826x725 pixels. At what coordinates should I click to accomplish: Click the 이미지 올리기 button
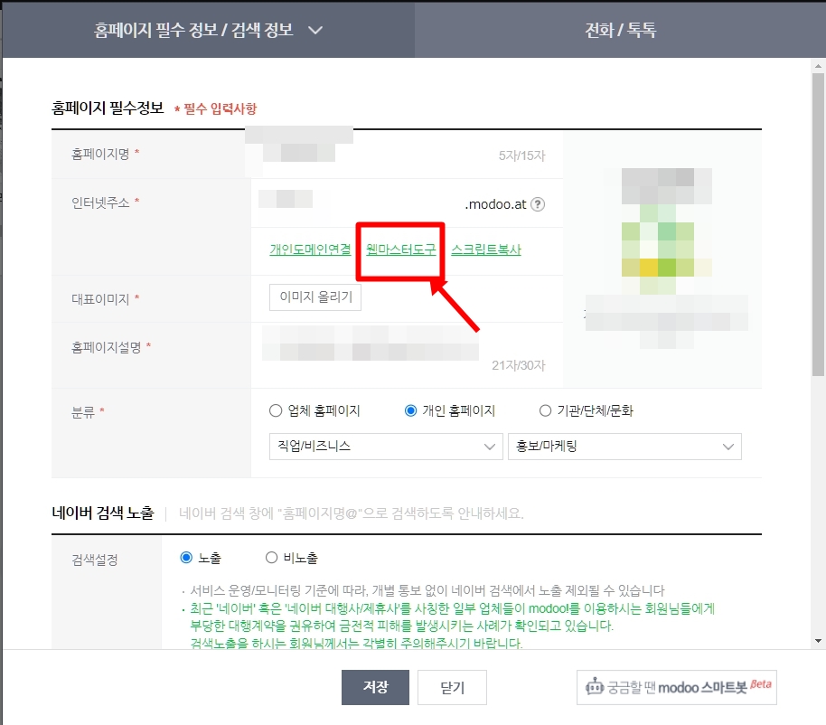(315, 297)
